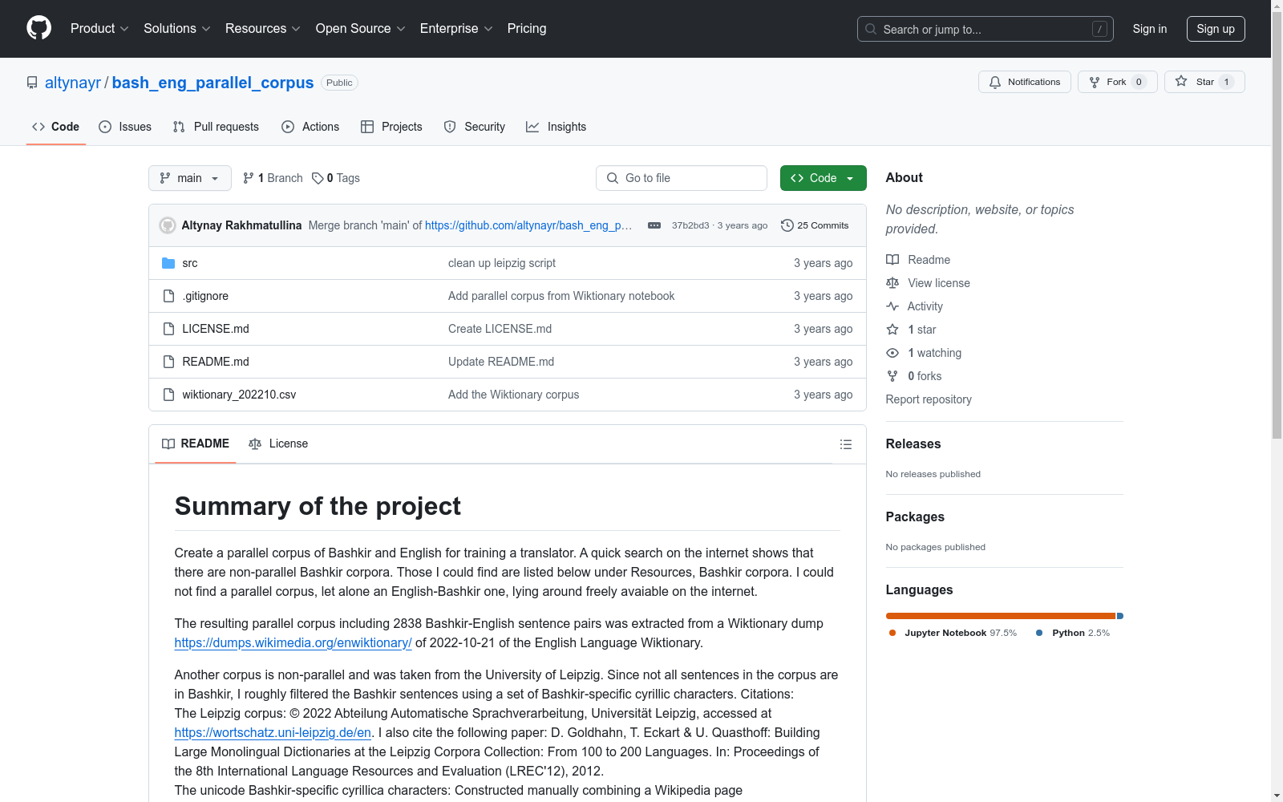Image resolution: width=1283 pixels, height=802 pixels.
Task: Expand the Resources menu
Action: pyautogui.click(x=263, y=29)
